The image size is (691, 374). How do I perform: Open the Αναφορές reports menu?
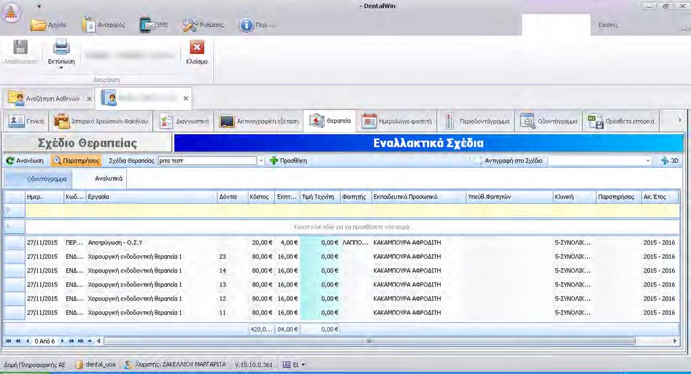[x=103, y=25]
